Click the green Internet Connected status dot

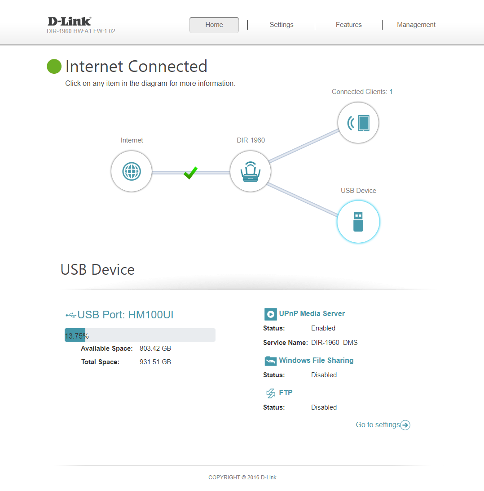click(54, 67)
